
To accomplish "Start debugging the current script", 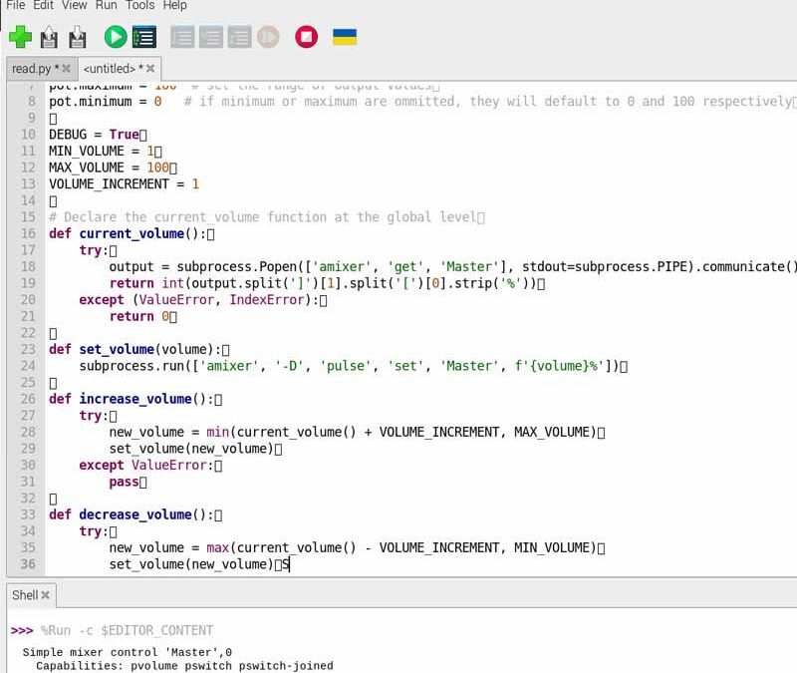I will coord(144,37).
